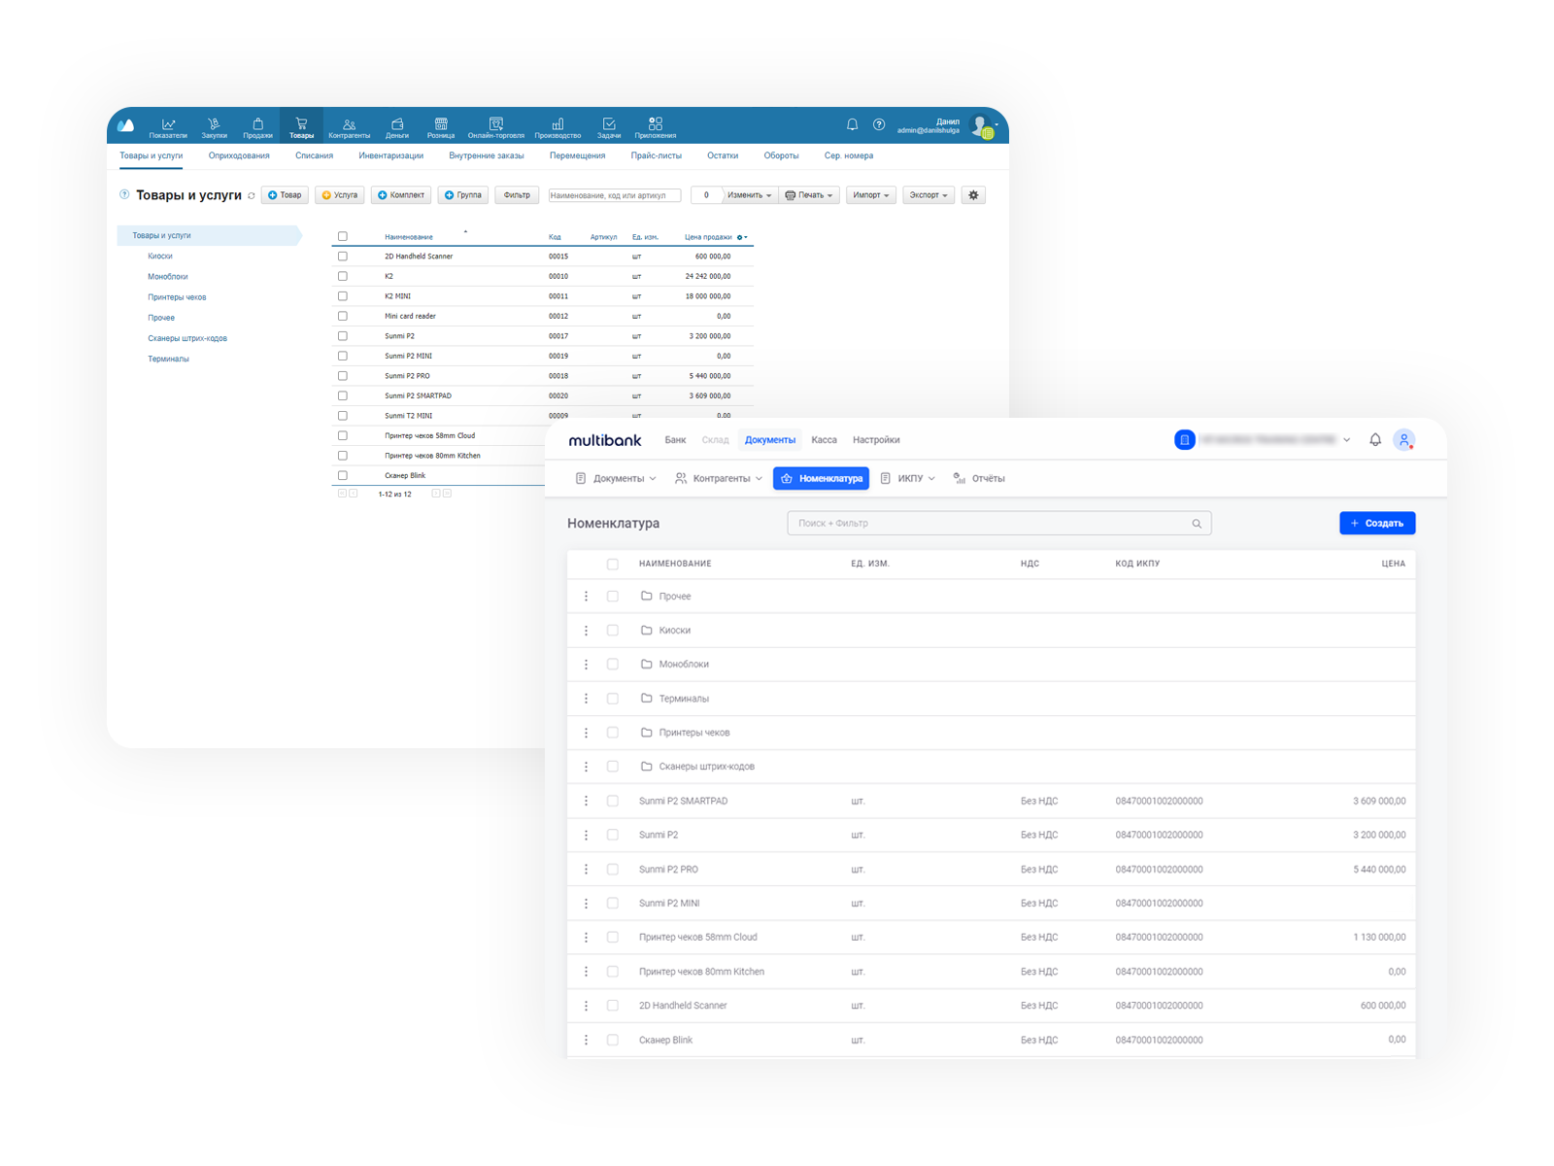Switch to the Инвентаризации tab

pos(390,155)
